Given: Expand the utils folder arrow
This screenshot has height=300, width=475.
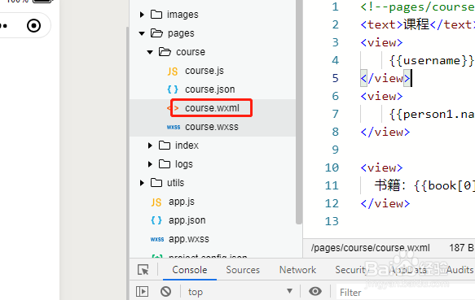Looking at the screenshot, I should (142, 183).
